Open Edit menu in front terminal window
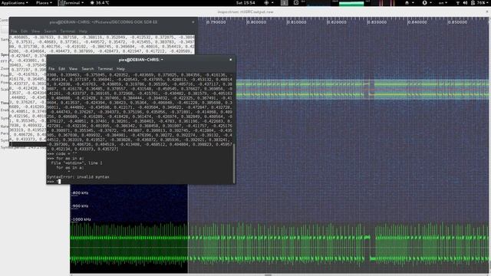This screenshot has height=276, width=491. pos(61,68)
